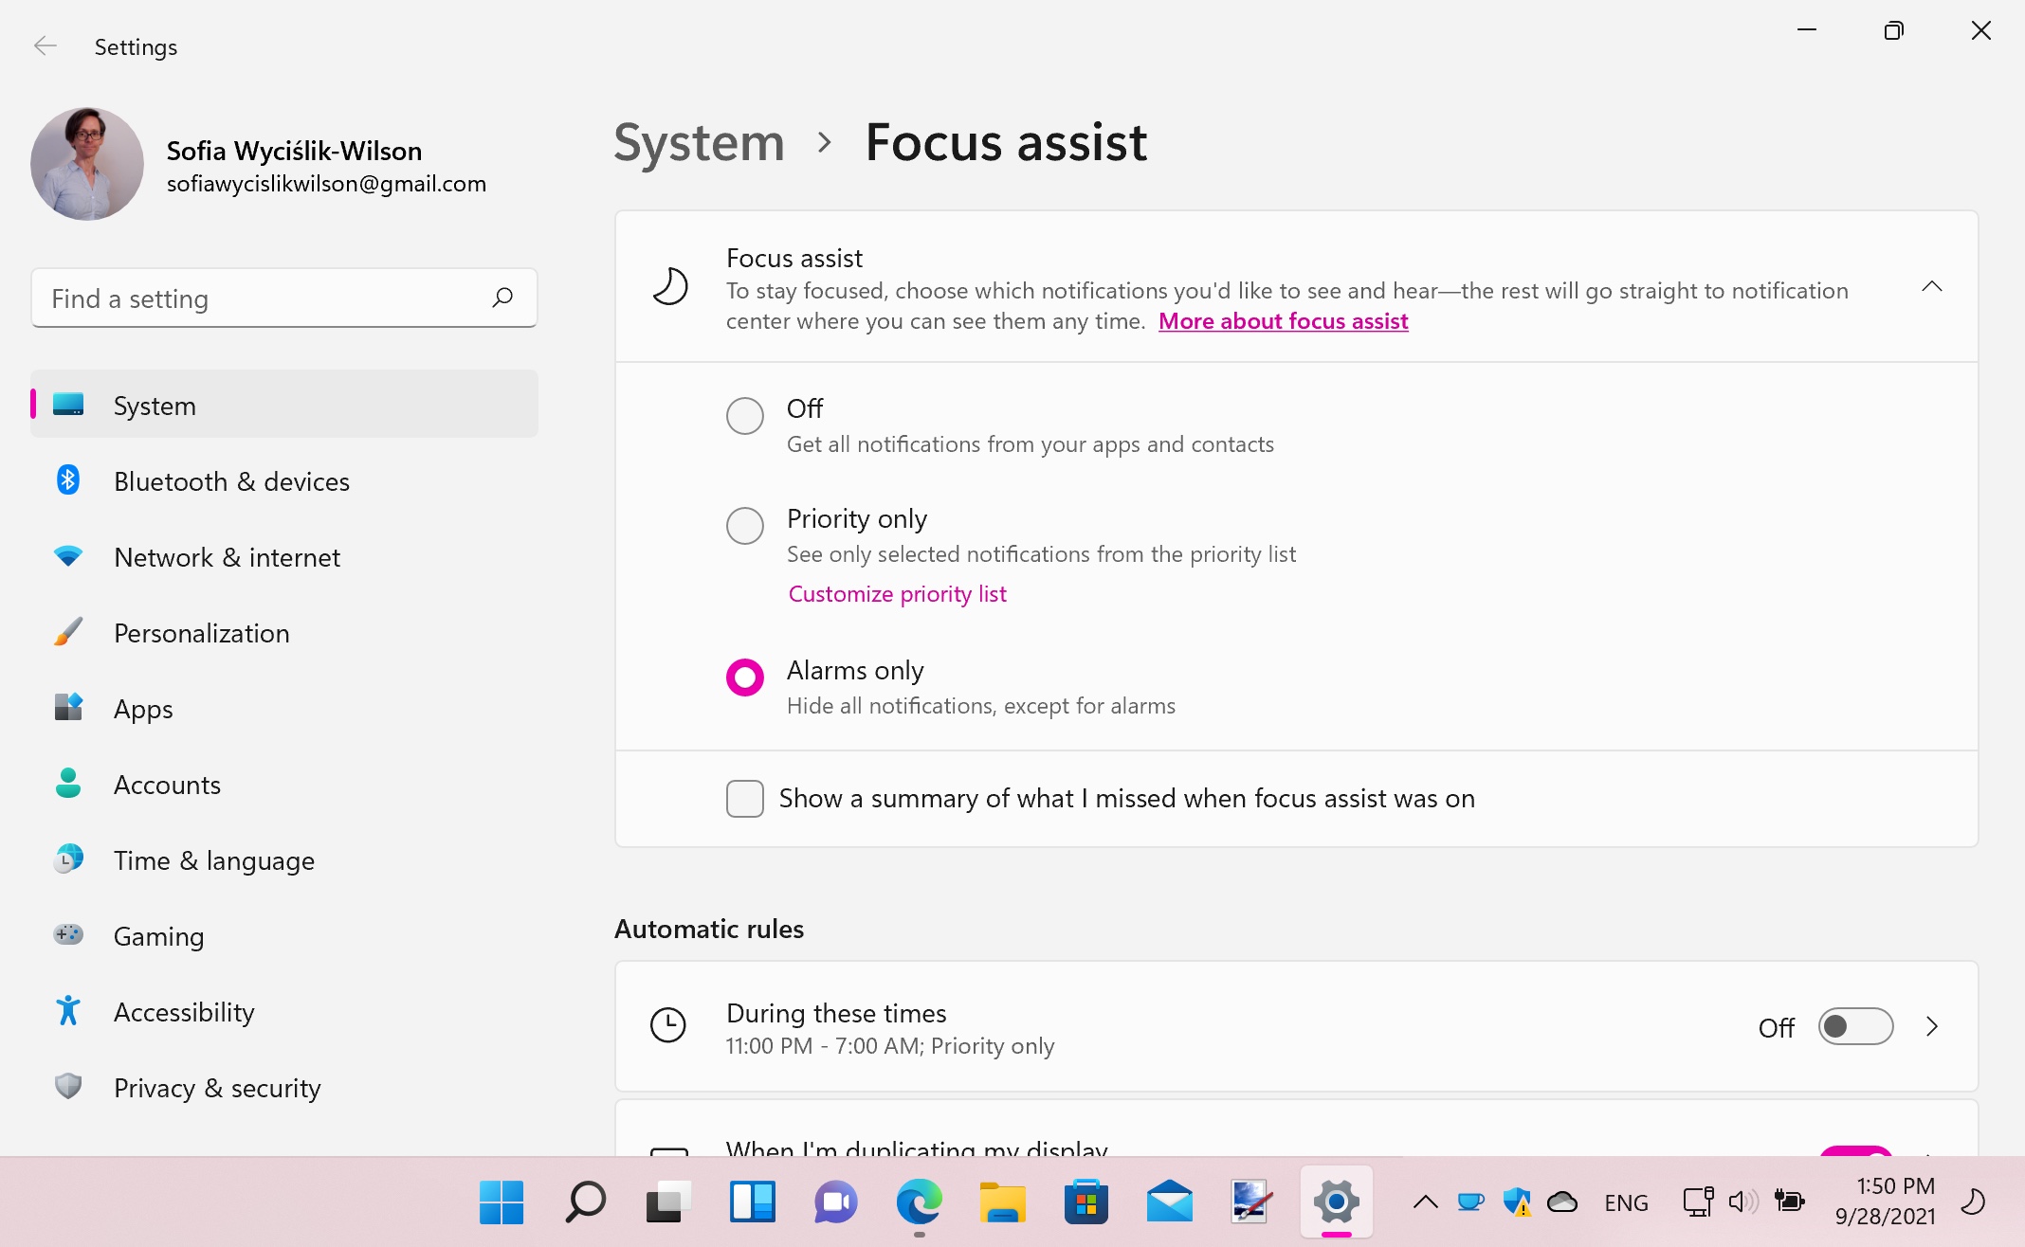The height and width of the screenshot is (1247, 2025).
Task: Check Show a summary of what I missed
Action: 745,798
